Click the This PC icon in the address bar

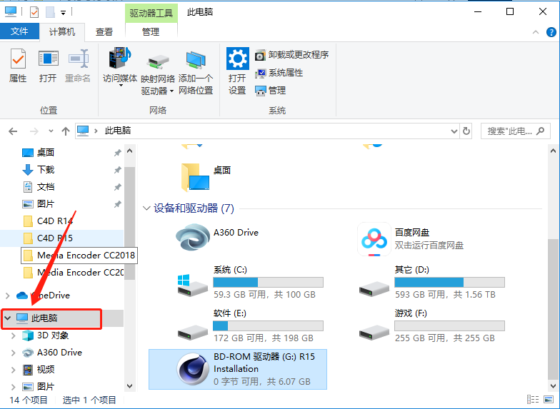83,131
